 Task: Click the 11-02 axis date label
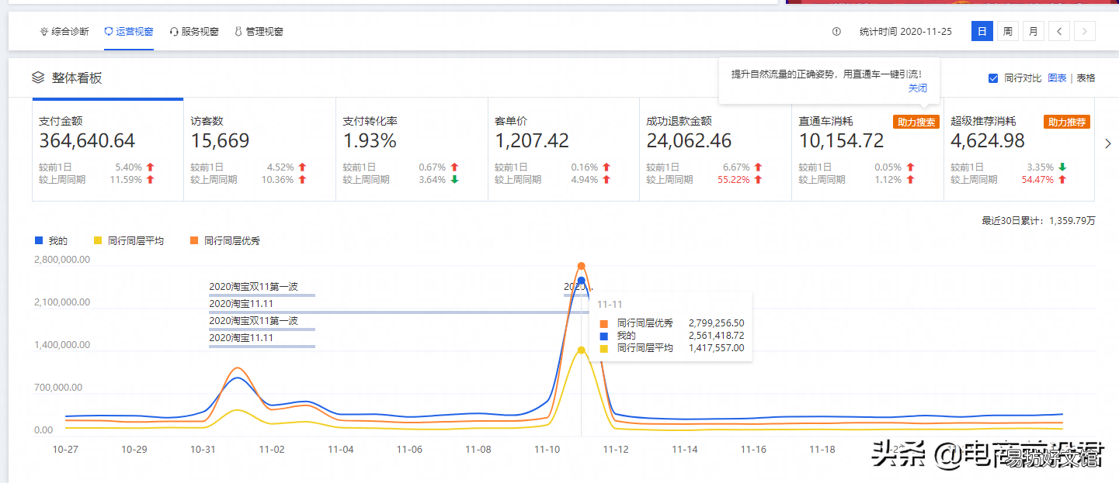271,450
